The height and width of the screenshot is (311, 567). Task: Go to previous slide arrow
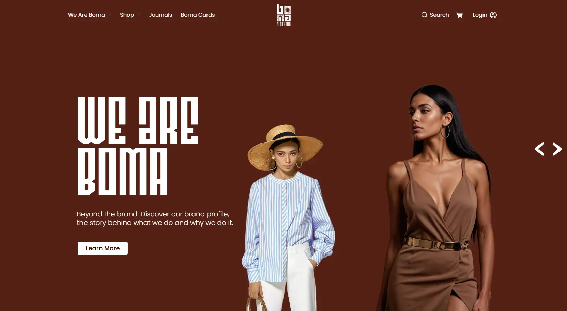coord(539,149)
